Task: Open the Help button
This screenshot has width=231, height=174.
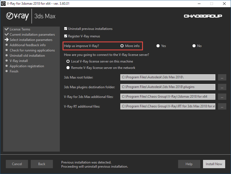Action: 189,164
